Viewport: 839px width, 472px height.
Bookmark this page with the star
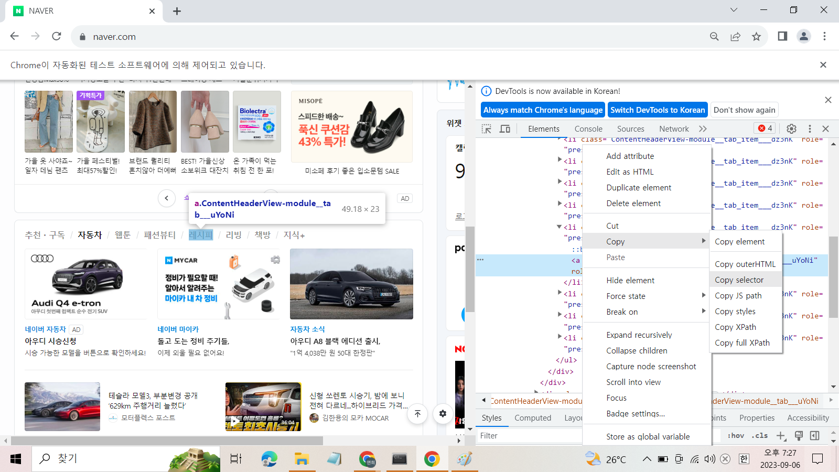click(x=756, y=36)
